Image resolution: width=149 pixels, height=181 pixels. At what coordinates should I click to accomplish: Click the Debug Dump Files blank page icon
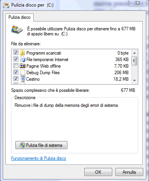23,72
